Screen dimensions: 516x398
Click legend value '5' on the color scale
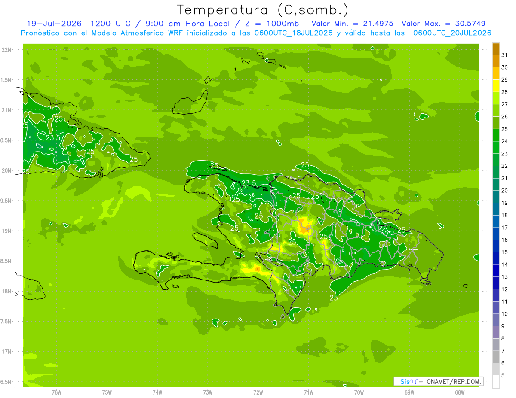(x=503, y=376)
